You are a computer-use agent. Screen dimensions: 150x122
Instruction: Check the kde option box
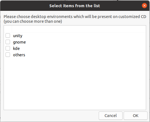click(8, 48)
